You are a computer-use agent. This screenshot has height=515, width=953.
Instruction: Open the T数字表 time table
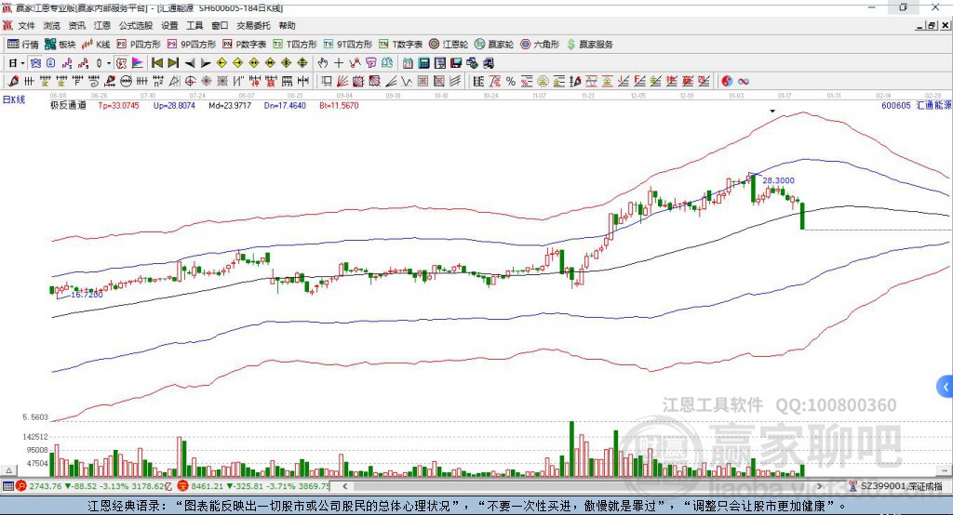(x=400, y=45)
